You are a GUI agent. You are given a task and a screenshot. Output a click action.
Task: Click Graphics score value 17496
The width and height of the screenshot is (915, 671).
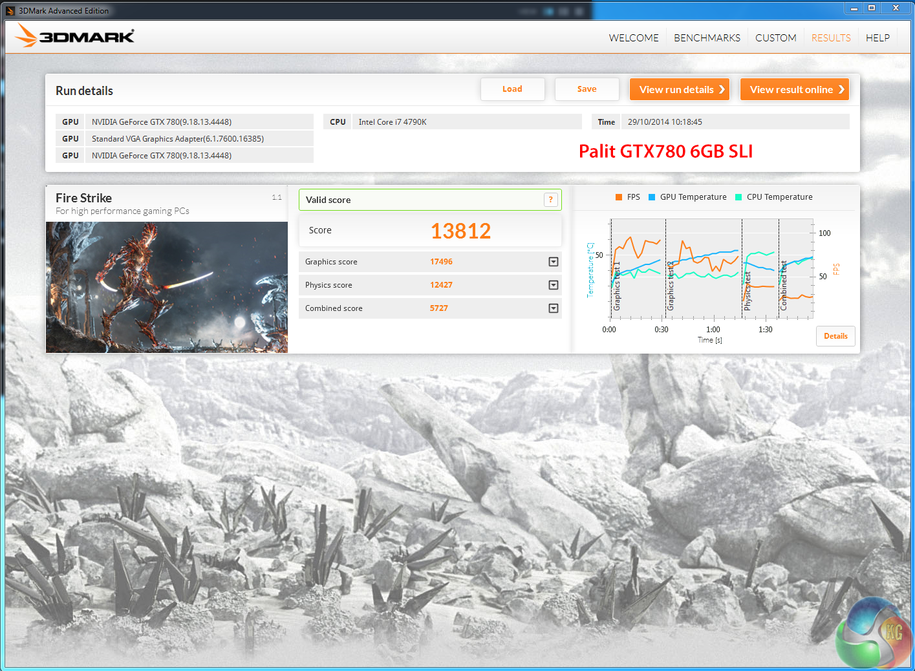pyautogui.click(x=441, y=262)
